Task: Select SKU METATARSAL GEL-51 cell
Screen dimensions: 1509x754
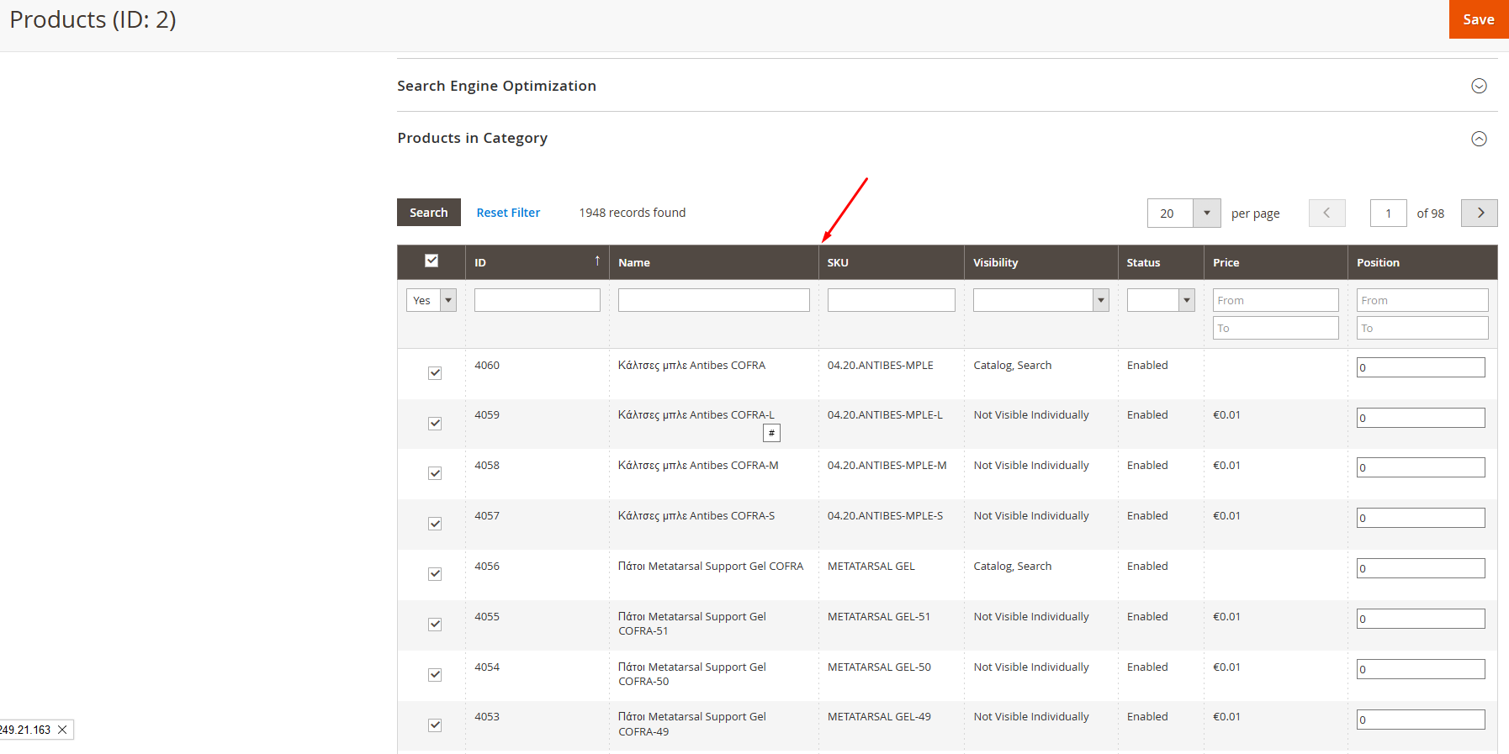Action: tap(879, 617)
